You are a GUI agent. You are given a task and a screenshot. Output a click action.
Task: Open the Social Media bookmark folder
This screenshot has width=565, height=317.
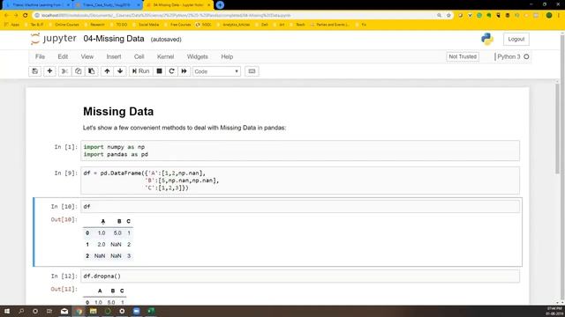point(146,25)
